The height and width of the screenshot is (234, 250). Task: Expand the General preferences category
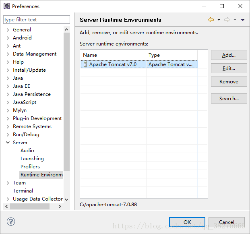[8, 30]
